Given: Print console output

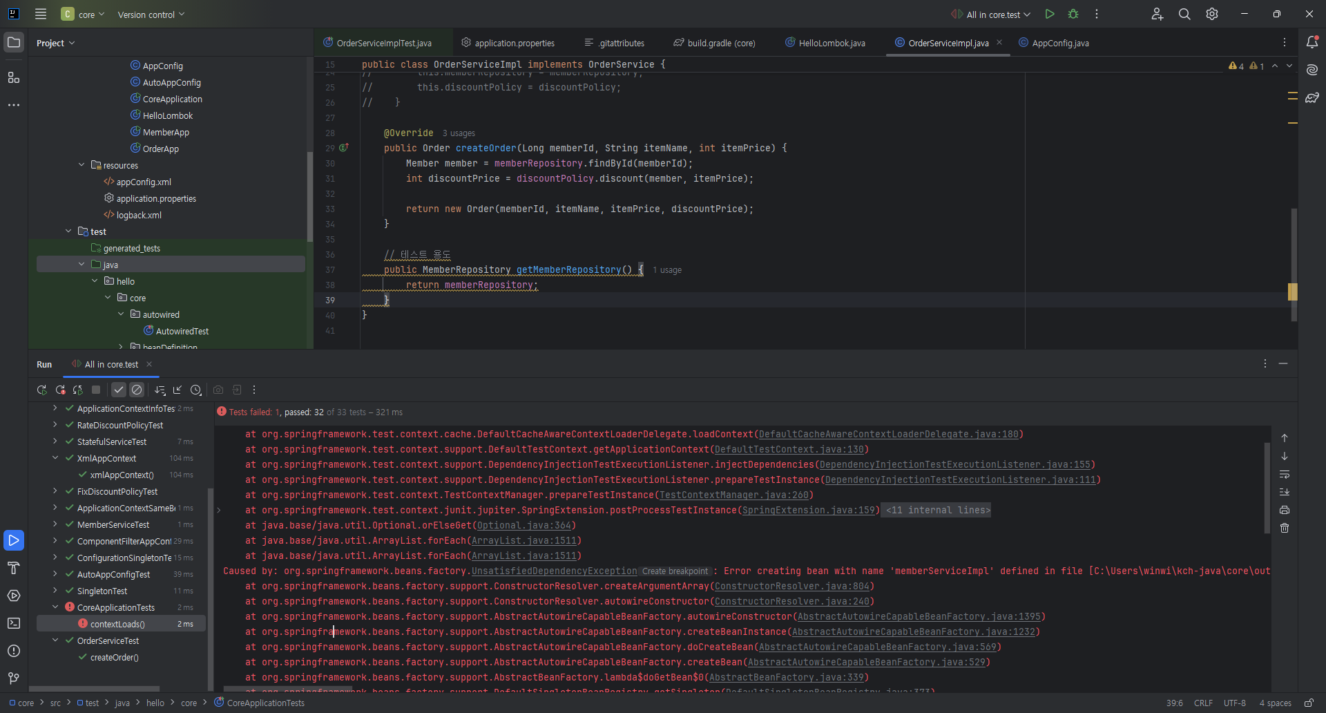Looking at the screenshot, I should (1285, 510).
